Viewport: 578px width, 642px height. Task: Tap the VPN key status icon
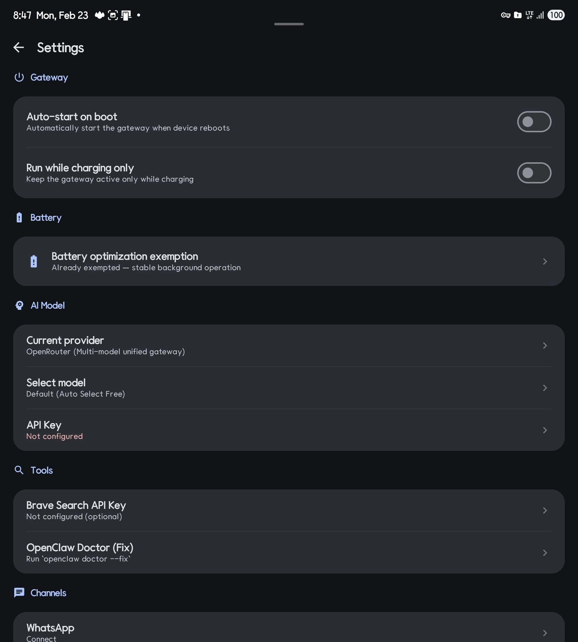pos(505,15)
